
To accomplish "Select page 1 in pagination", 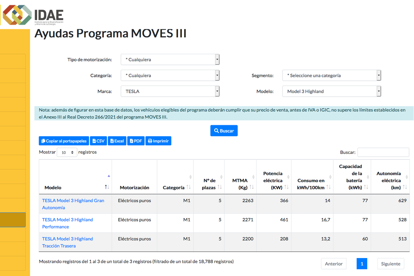I will pyautogui.click(x=362, y=264).
